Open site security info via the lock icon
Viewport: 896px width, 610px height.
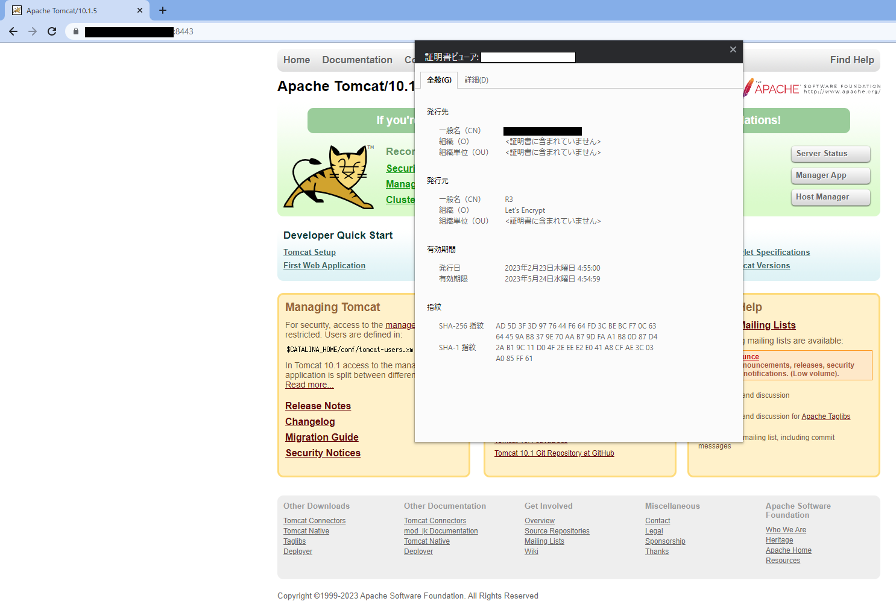(75, 31)
